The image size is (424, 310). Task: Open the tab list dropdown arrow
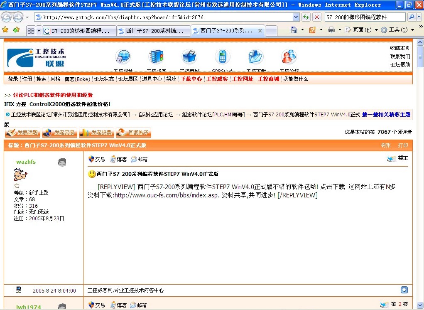coord(39,31)
